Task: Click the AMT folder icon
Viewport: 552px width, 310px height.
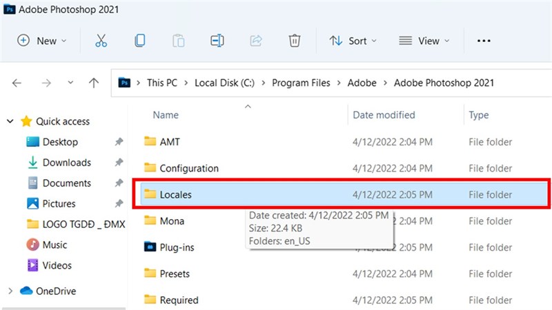Action: 150,141
